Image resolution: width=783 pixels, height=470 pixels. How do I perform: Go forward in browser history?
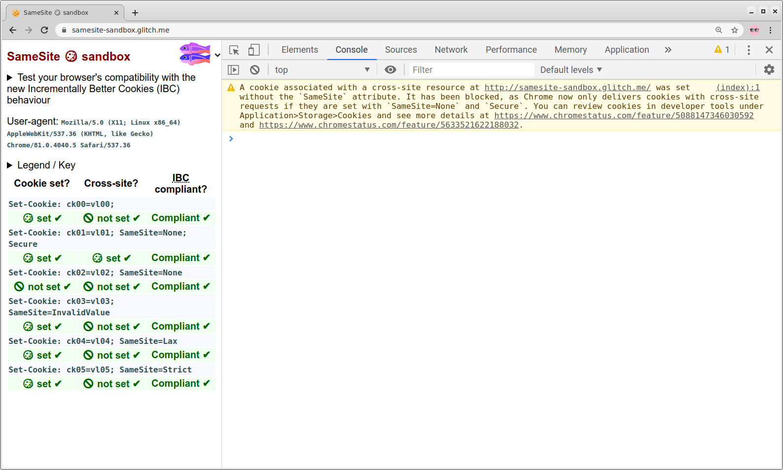click(29, 30)
